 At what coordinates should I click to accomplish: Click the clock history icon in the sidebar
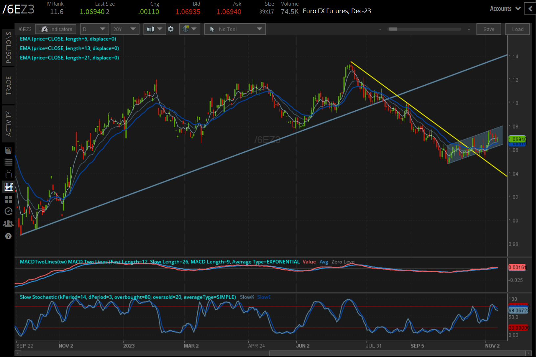click(9, 211)
